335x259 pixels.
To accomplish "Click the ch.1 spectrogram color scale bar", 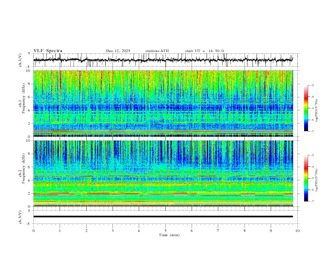I will pyautogui.click(x=306, y=108).
